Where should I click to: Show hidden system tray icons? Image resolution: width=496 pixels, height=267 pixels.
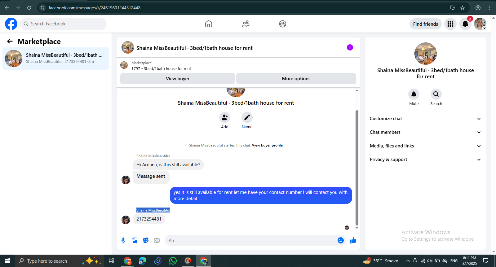coord(408,261)
